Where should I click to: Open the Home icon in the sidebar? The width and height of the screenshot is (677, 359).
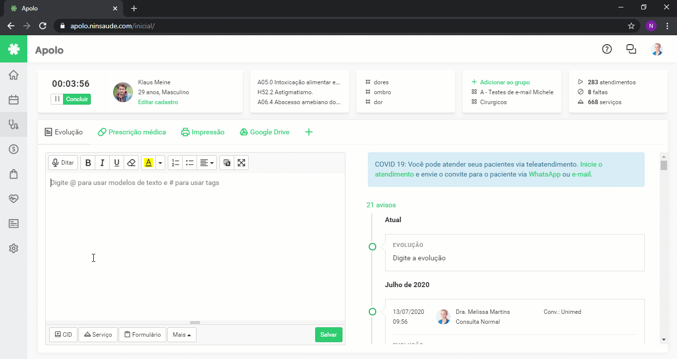click(13, 75)
